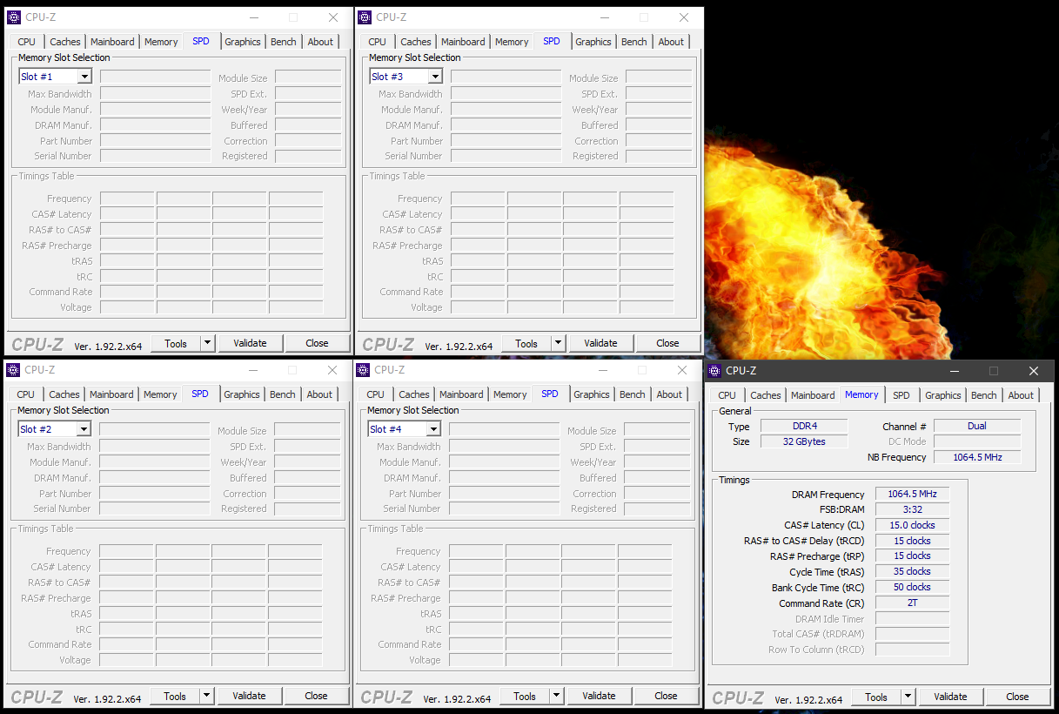The image size is (1059, 714).
Task: Expand Tools arrow in Slot #4 window
Action: pos(556,696)
